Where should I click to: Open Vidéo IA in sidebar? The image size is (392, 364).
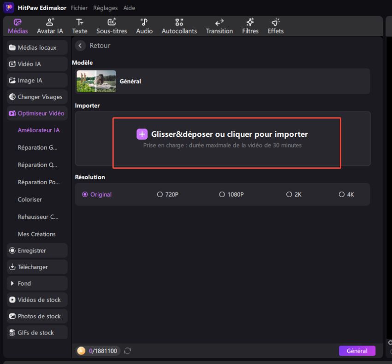click(x=37, y=64)
